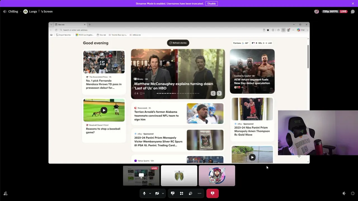Play 'Reasons to stop a baseball game' video
The width and height of the screenshot is (358, 201).
pos(104,110)
